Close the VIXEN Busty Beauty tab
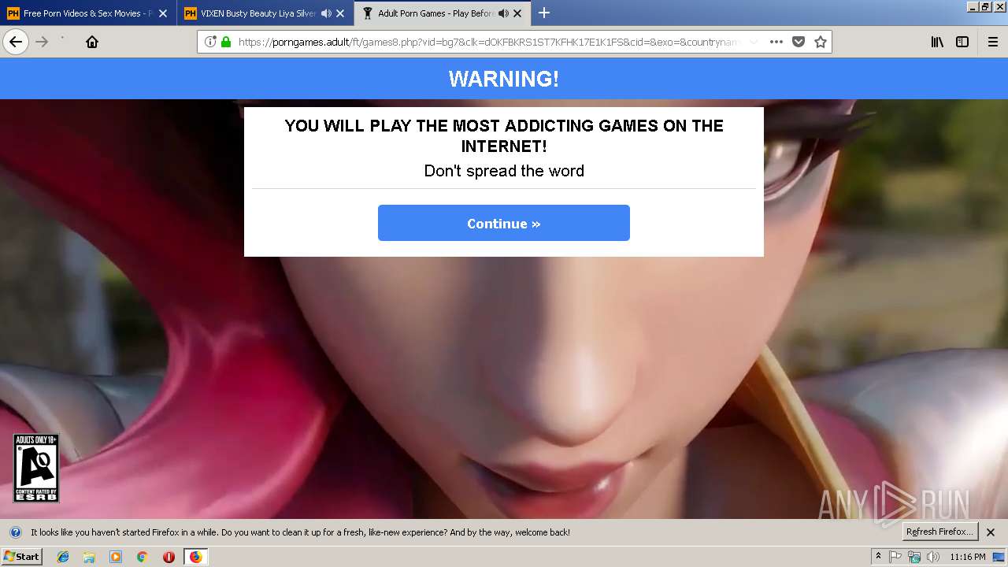1008x567 pixels. [x=340, y=13]
